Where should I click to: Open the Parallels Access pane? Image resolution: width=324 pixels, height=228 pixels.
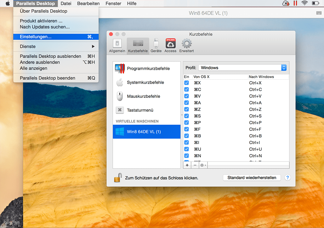click(x=170, y=45)
